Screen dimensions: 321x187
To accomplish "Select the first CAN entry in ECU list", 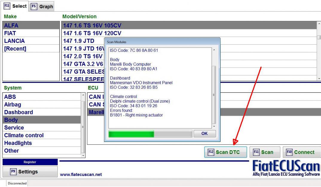I will pyautogui.click(x=96, y=97).
